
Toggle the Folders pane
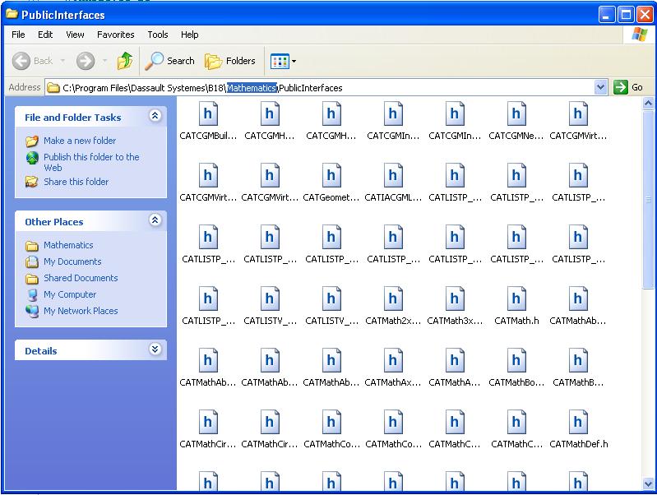coord(230,61)
